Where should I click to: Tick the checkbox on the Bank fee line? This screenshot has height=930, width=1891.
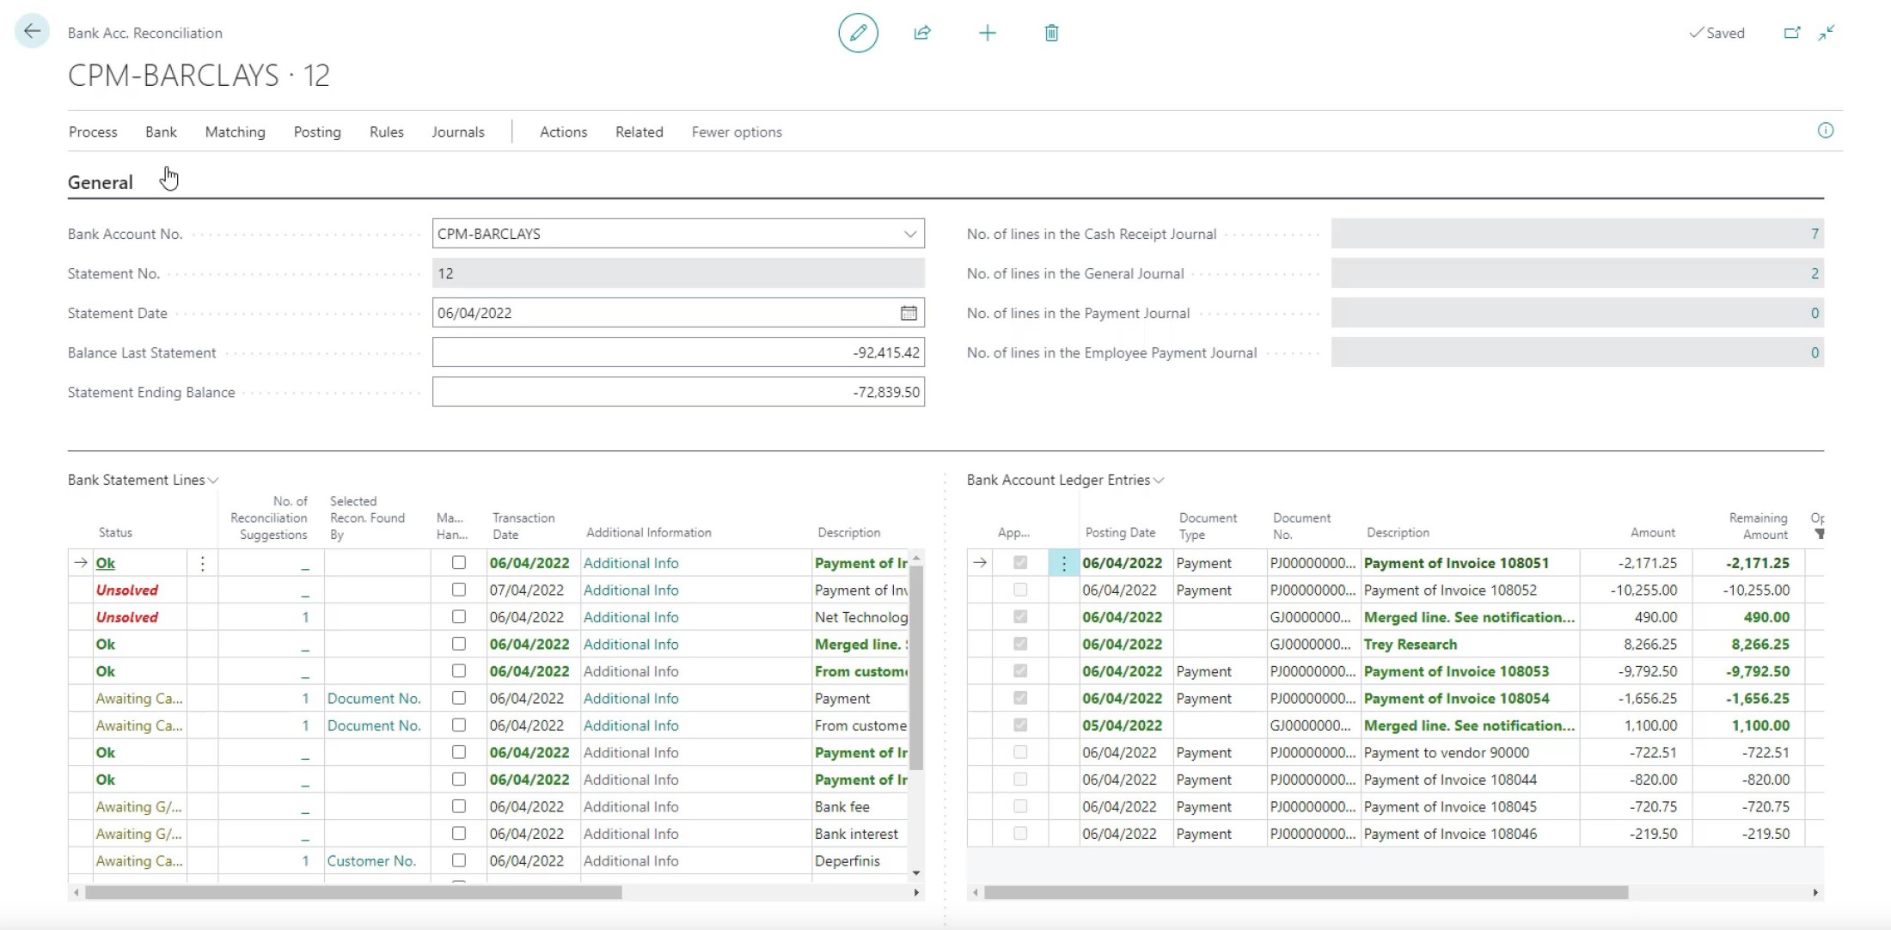[459, 806]
